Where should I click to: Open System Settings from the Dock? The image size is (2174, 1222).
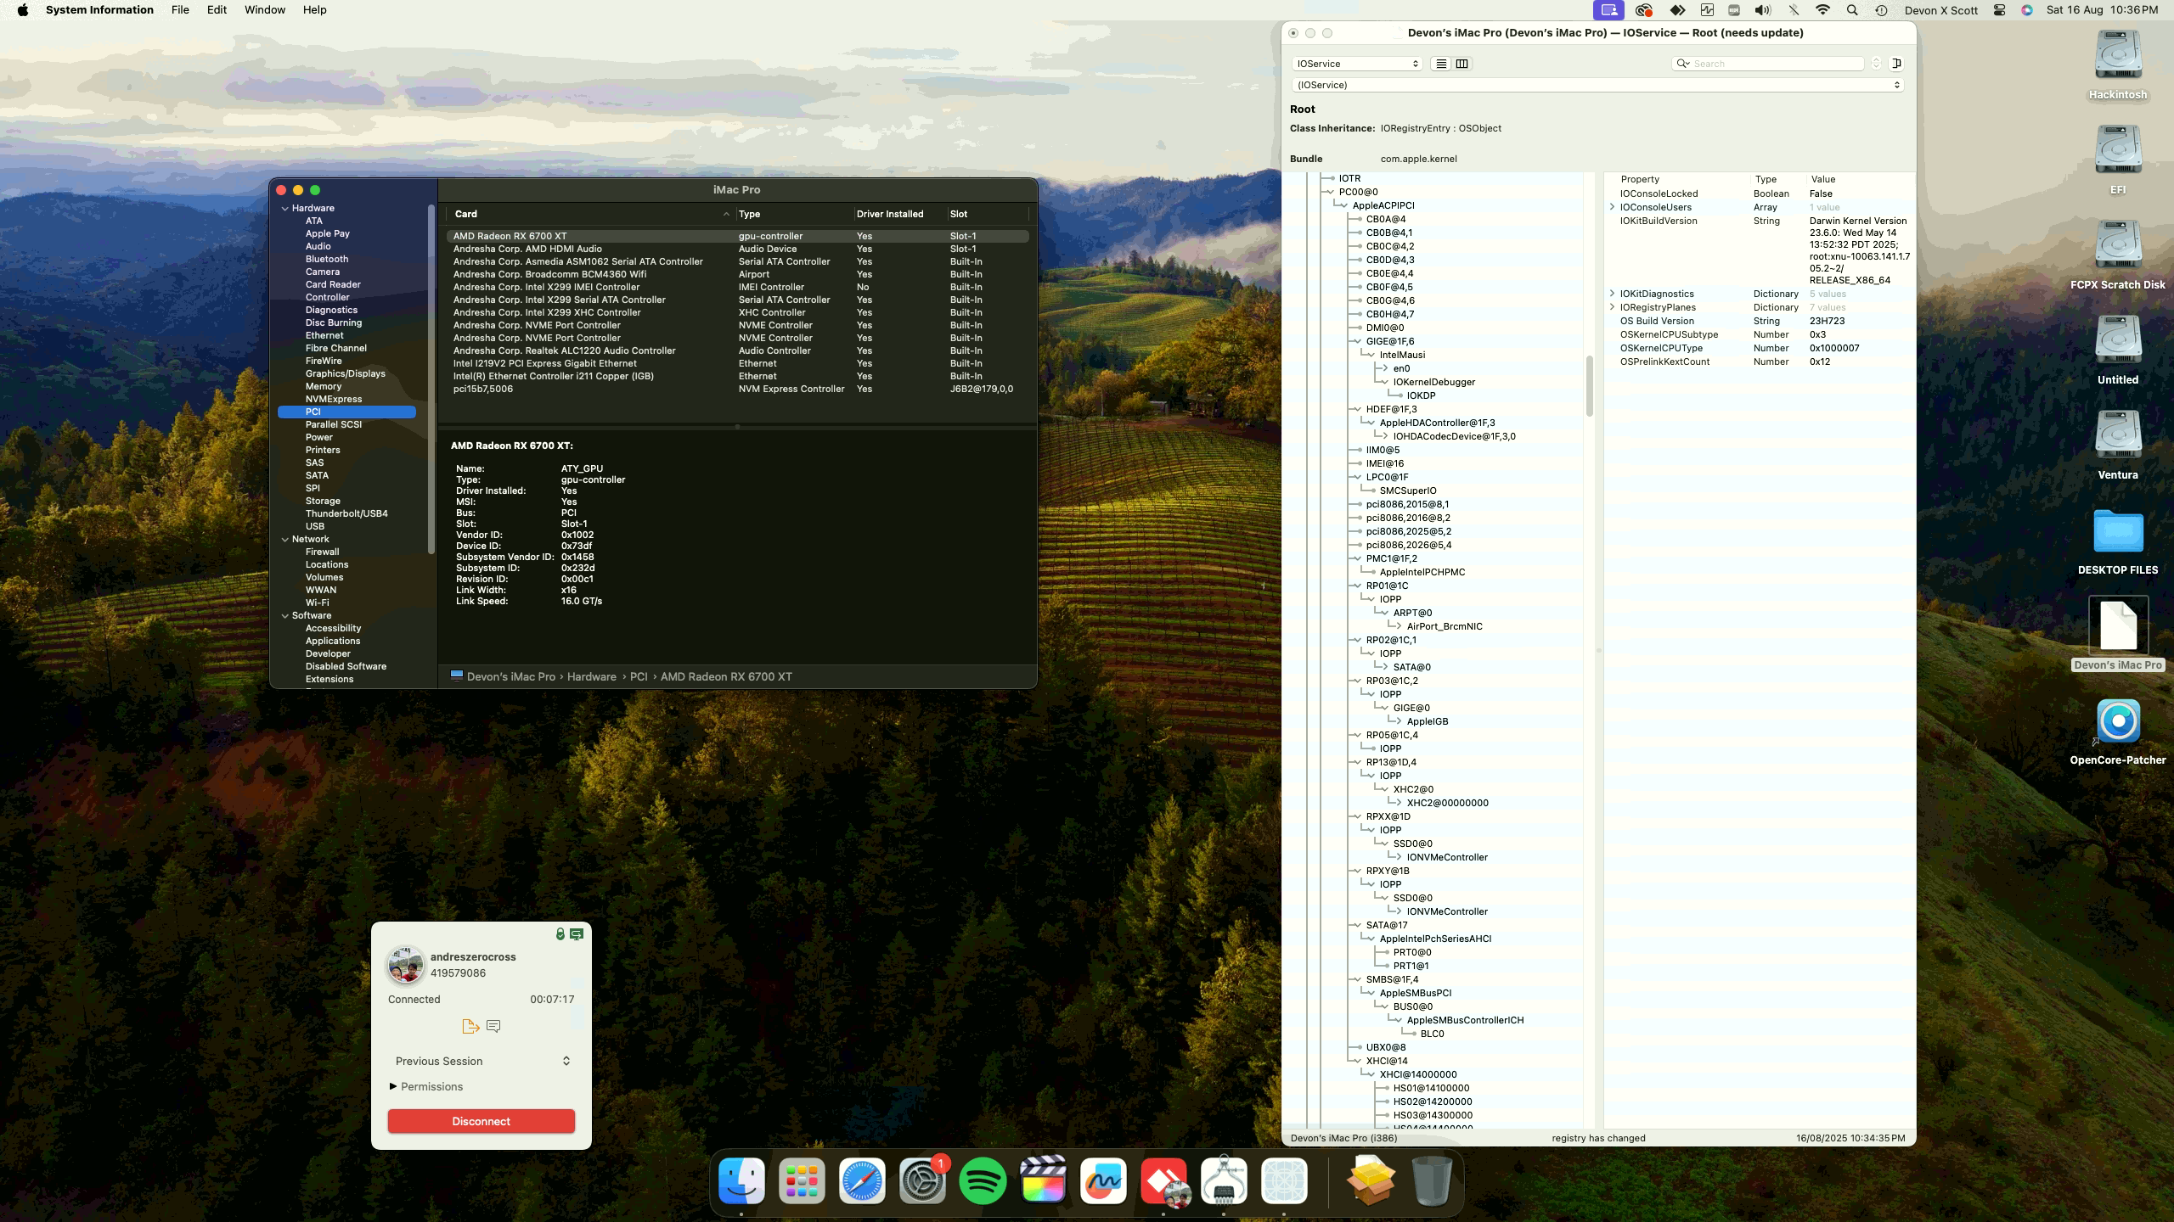(x=922, y=1180)
